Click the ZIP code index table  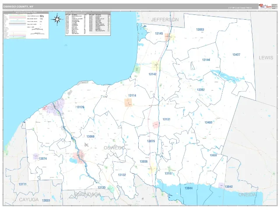(x=88, y=24)
